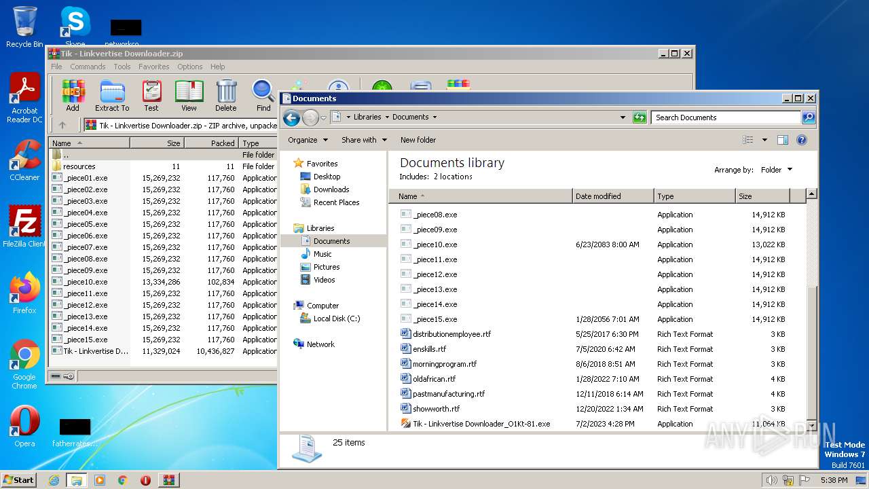Open Opera desktop icon
The width and height of the screenshot is (869, 489).
(x=24, y=427)
